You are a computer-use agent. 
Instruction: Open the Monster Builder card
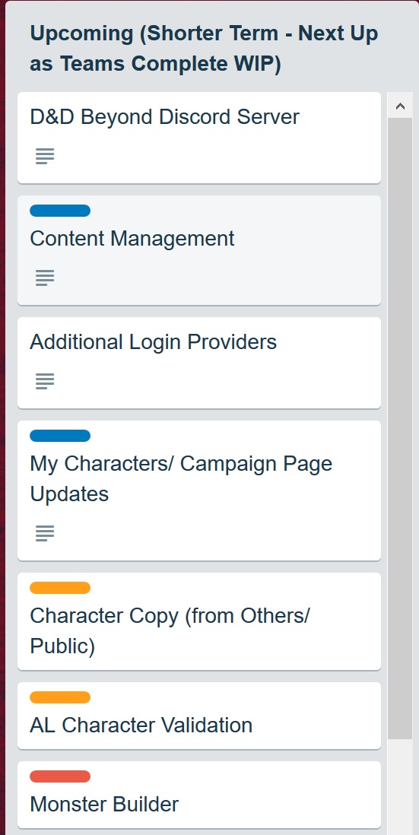[x=199, y=795]
